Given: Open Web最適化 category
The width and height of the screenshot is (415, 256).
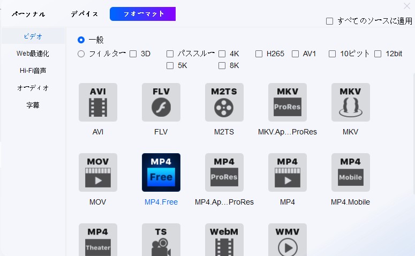Looking at the screenshot, I should [x=33, y=54].
